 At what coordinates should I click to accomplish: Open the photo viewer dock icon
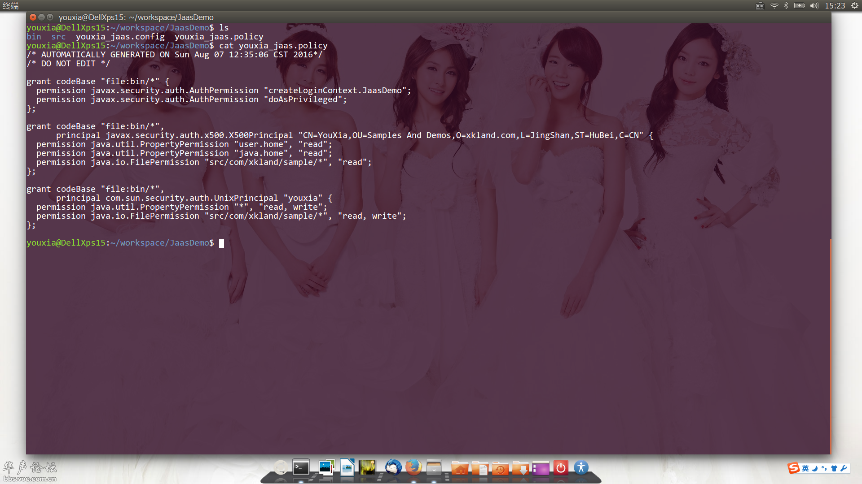(327, 467)
